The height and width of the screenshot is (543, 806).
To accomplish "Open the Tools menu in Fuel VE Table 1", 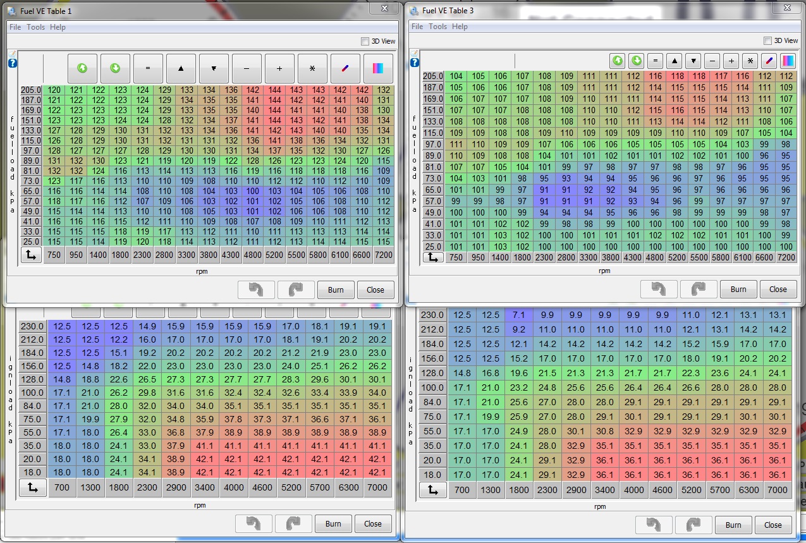I will click(x=35, y=27).
